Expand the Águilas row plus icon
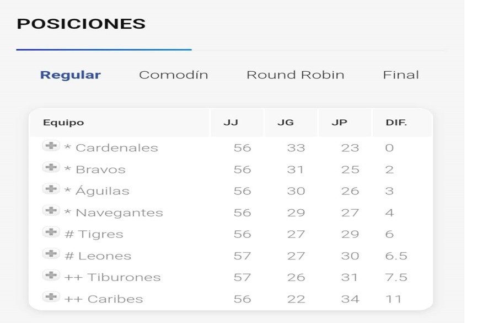The image size is (488, 323). point(51,189)
